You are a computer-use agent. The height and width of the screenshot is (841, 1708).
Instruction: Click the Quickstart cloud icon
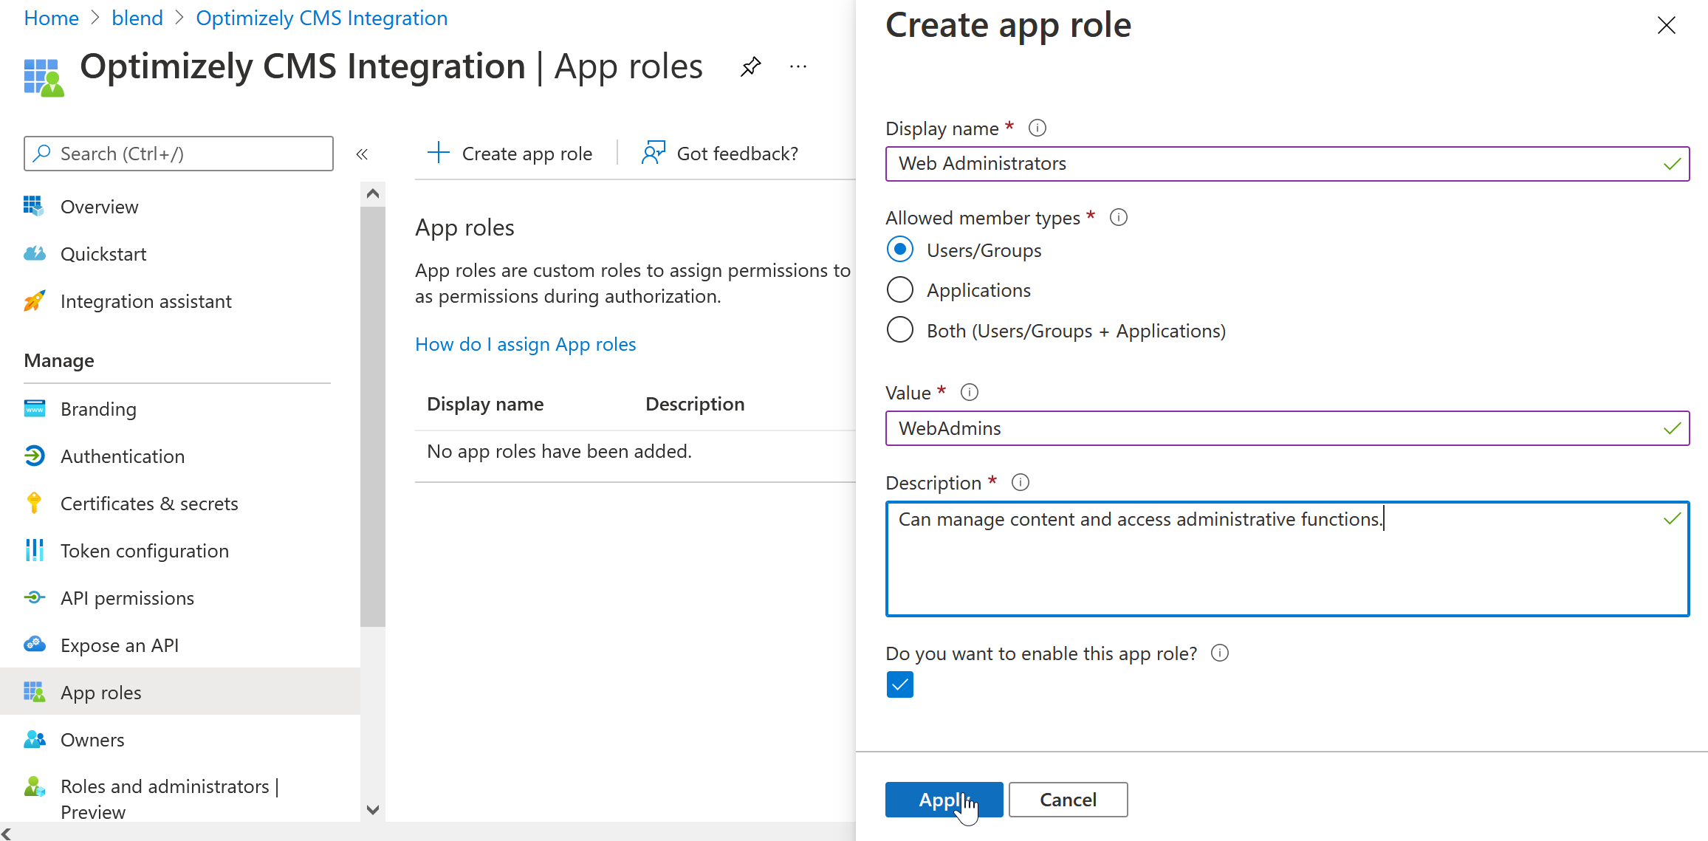[x=34, y=253]
